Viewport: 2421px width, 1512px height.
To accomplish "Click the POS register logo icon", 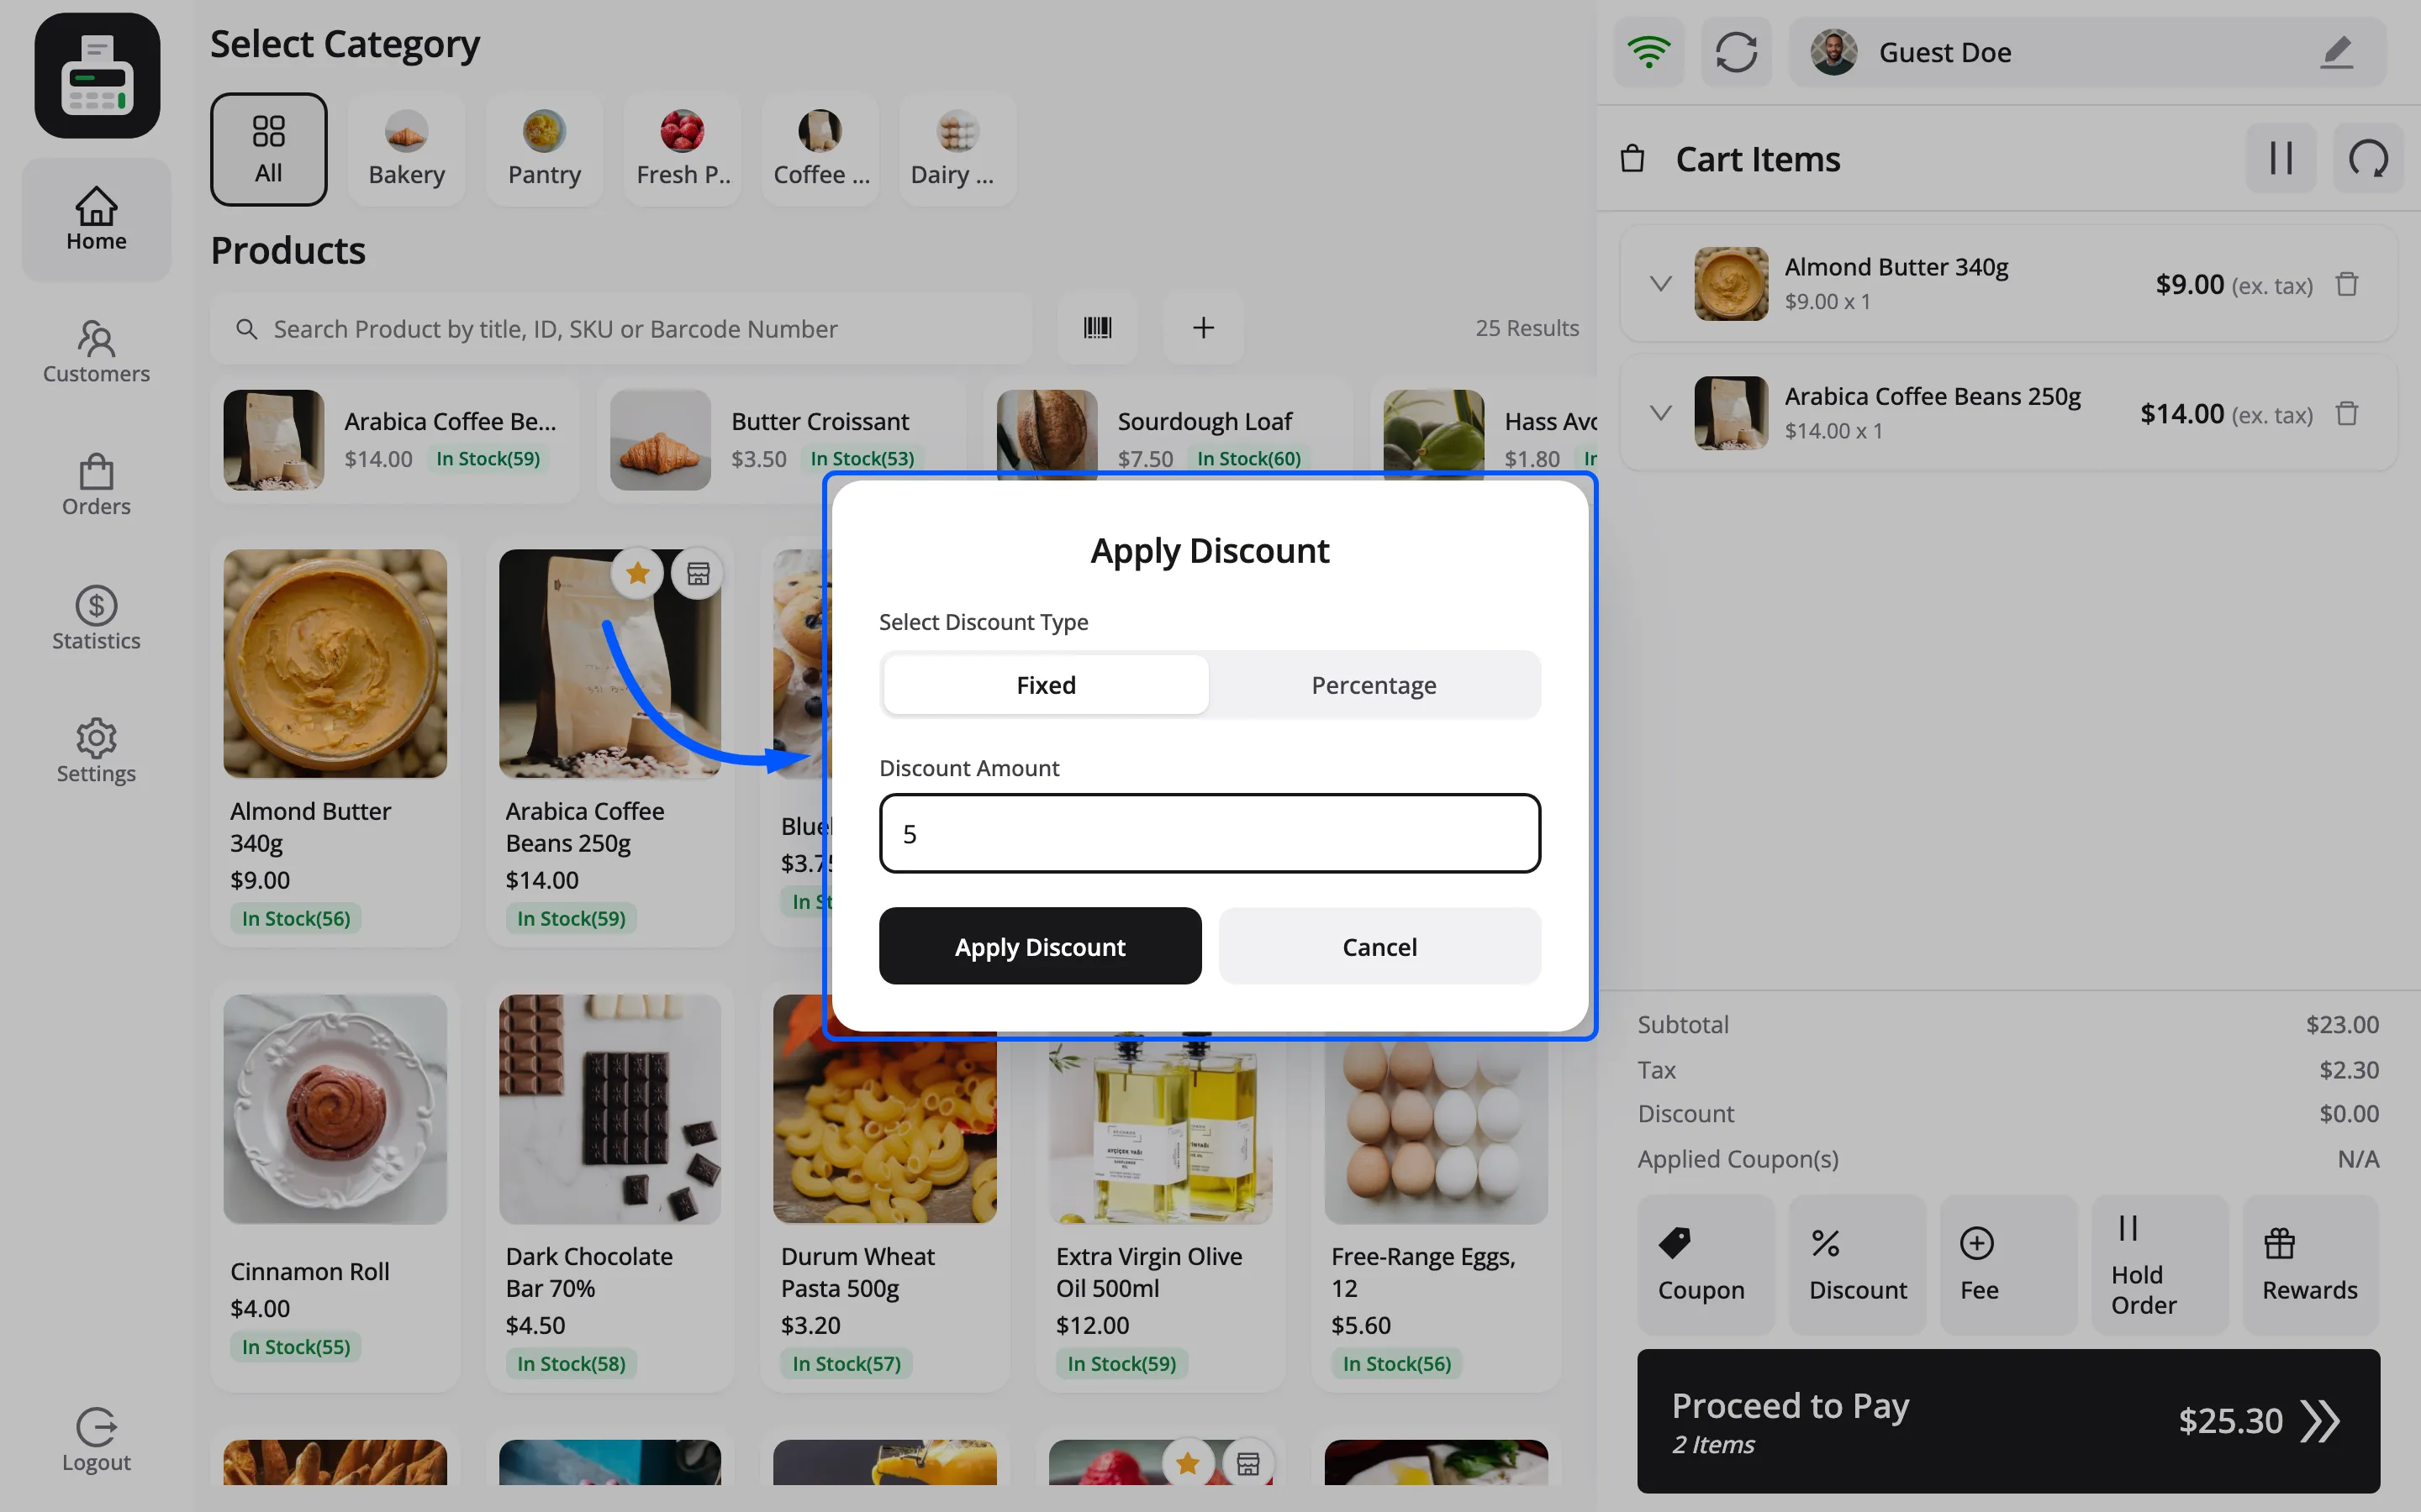I will [x=97, y=76].
